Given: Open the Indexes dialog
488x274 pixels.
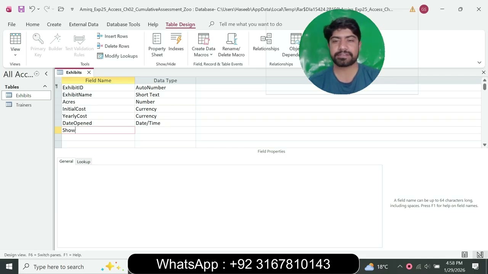Looking at the screenshot, I should (x=176, y=42).
